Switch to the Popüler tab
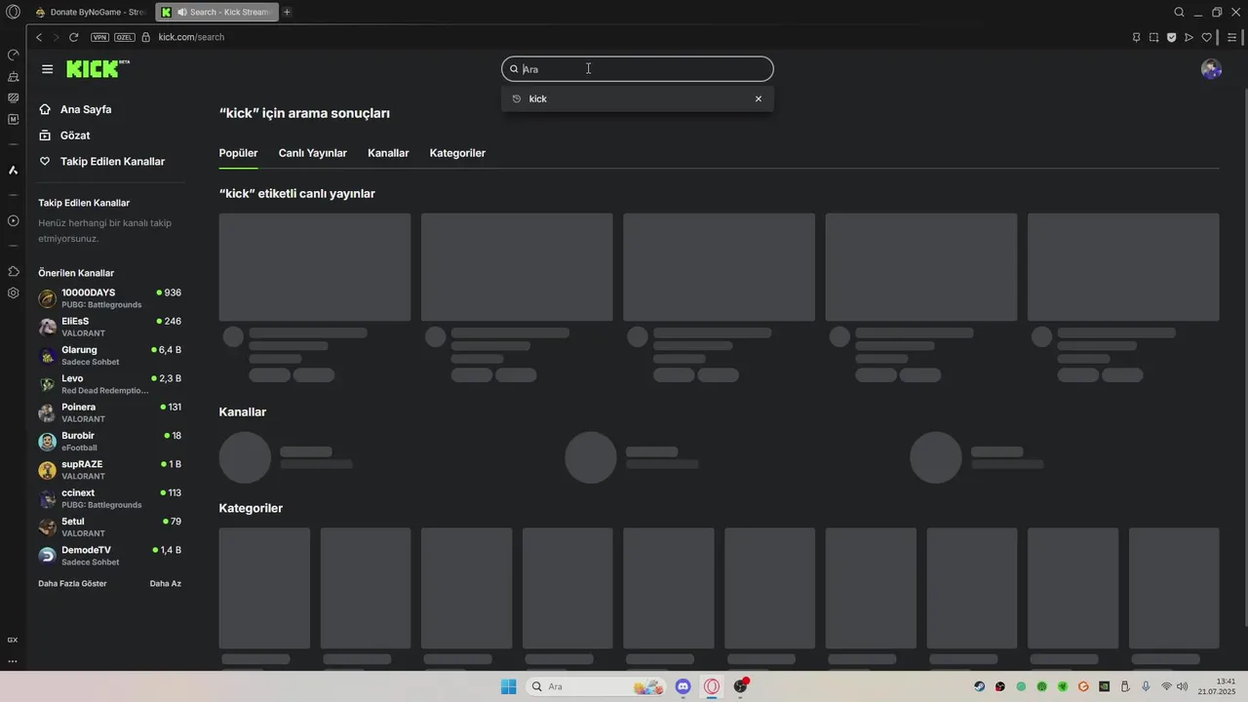This screenshot has width=1248, height=702. pos(238,153)
